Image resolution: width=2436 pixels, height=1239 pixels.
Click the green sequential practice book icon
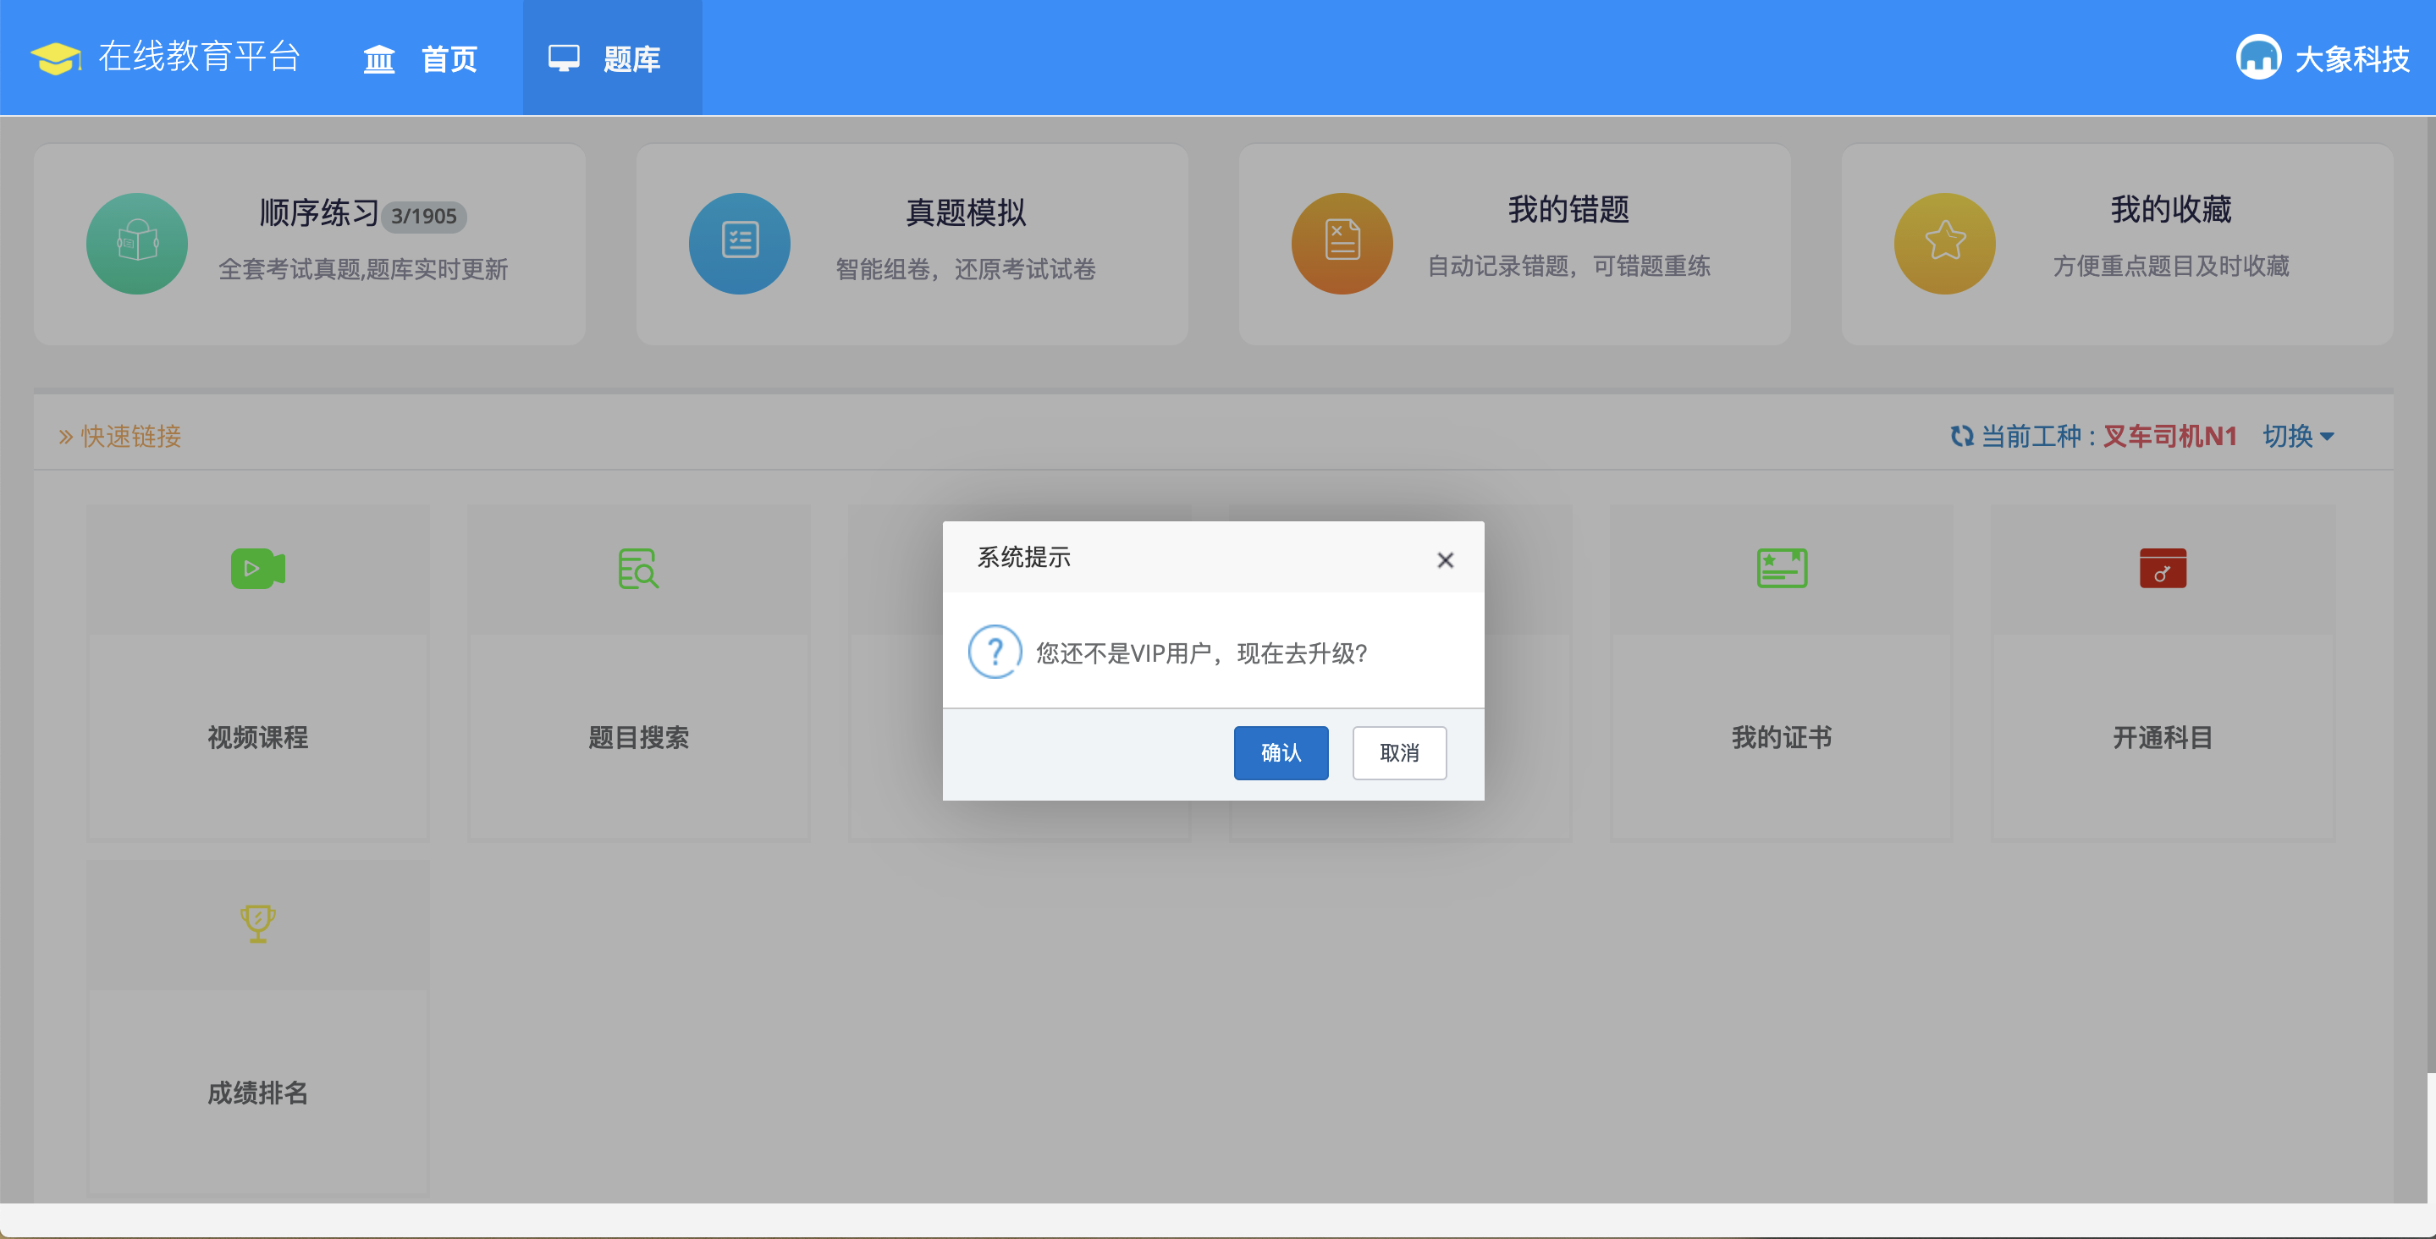click(x=137, y=243)
